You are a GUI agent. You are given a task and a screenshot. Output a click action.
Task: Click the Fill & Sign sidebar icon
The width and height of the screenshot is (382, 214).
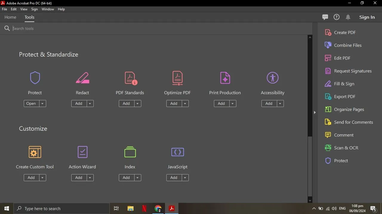(x=328, y=84)
